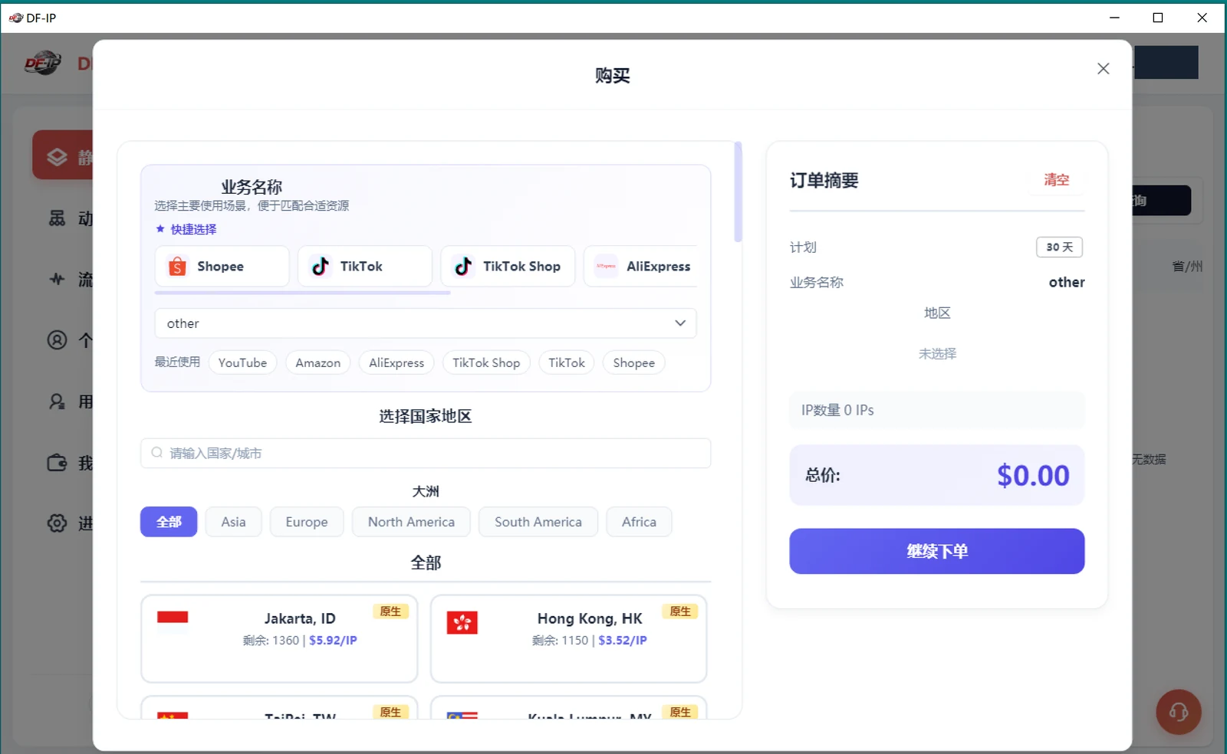
Task: Click the TikTok logo icon
Action: (321, 266)
